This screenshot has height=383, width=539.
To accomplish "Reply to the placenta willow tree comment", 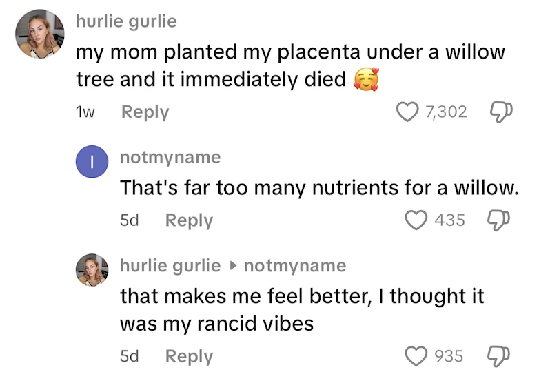I will coord(145,112).
